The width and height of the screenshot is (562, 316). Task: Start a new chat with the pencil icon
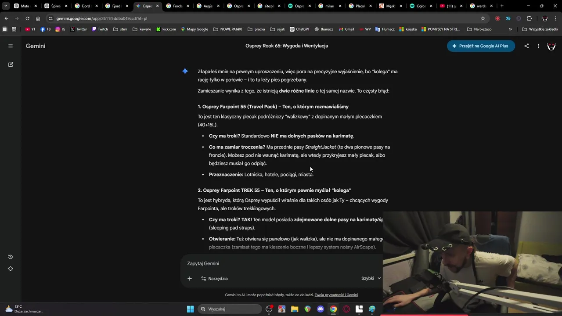[x=11, y=65]
